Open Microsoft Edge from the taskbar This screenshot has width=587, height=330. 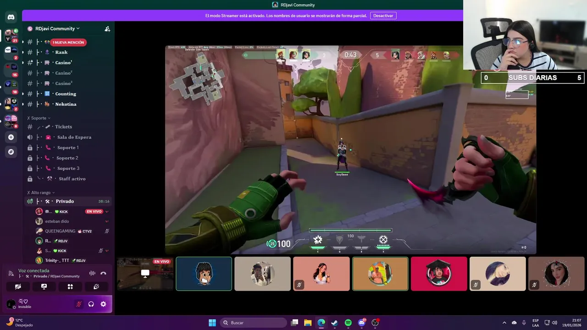pos(321,323)
